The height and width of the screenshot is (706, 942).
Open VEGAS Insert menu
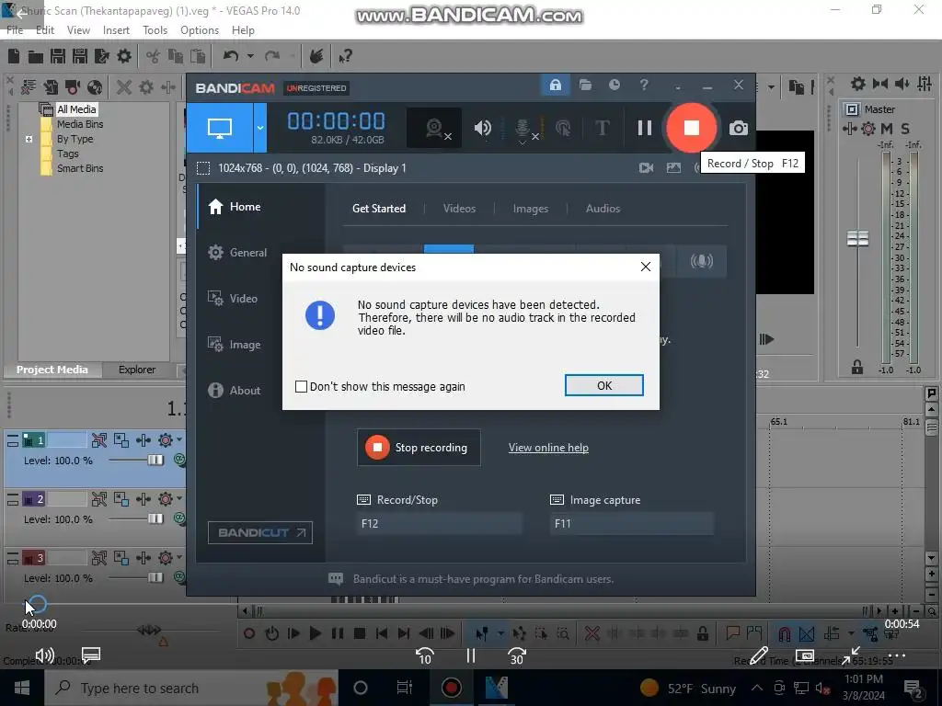tap(116, 30)
